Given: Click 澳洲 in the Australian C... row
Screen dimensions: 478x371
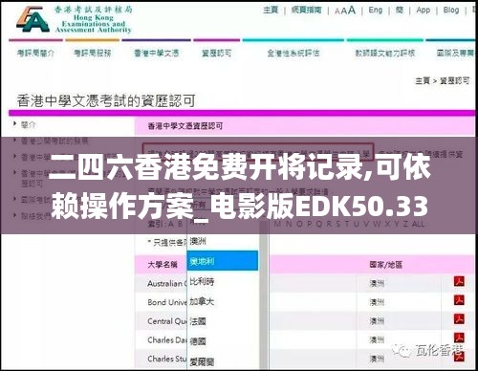Looking at the screenshot, I should [377, 283].
